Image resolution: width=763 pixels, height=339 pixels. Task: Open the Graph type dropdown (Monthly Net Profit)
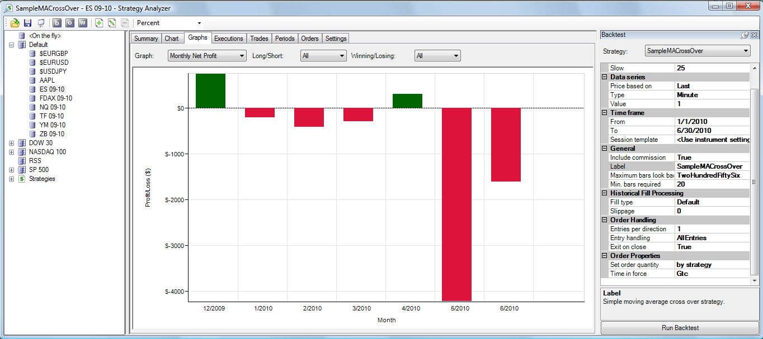tap(207, 56)
